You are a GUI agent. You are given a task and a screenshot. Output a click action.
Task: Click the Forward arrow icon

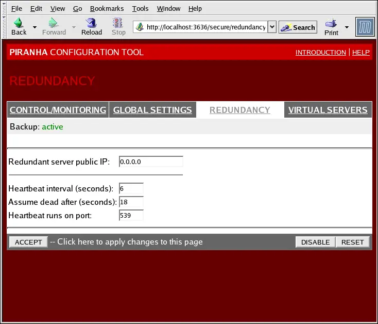(54, 24)
